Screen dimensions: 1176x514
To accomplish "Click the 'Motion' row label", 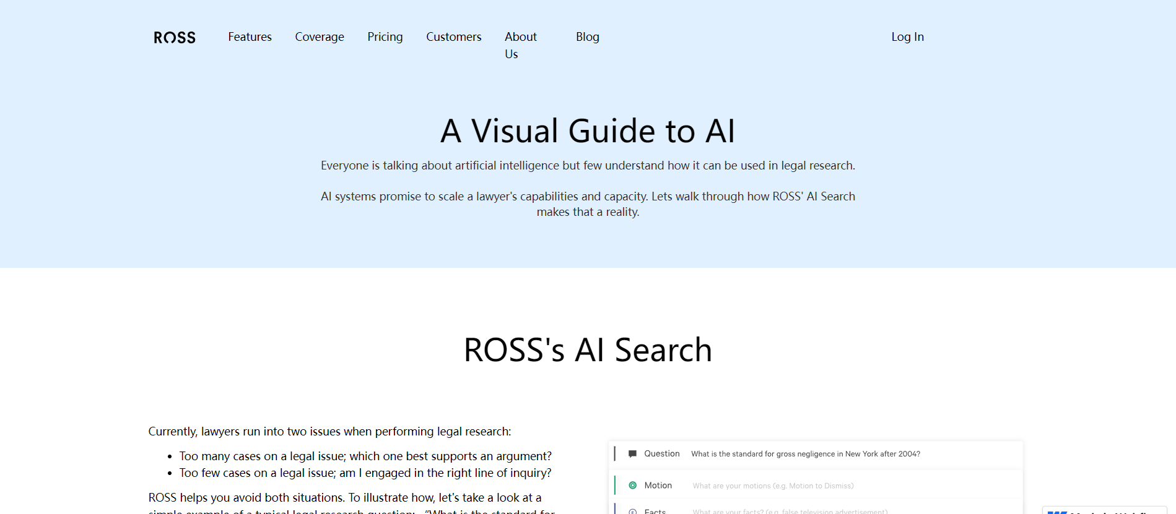I will 658,486.
